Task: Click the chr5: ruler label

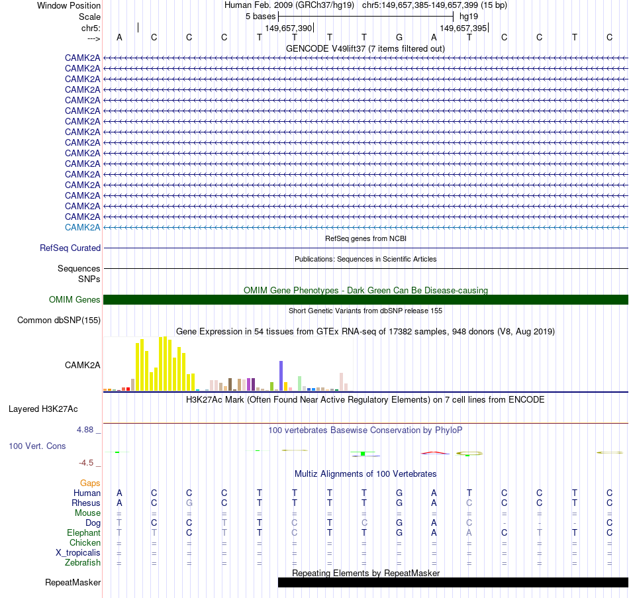Action: pyautogui.click(x=91, y=28)
